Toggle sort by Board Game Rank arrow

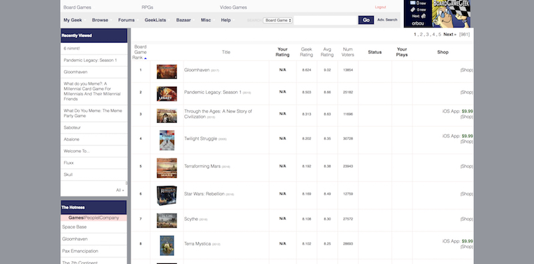(146, 58)
